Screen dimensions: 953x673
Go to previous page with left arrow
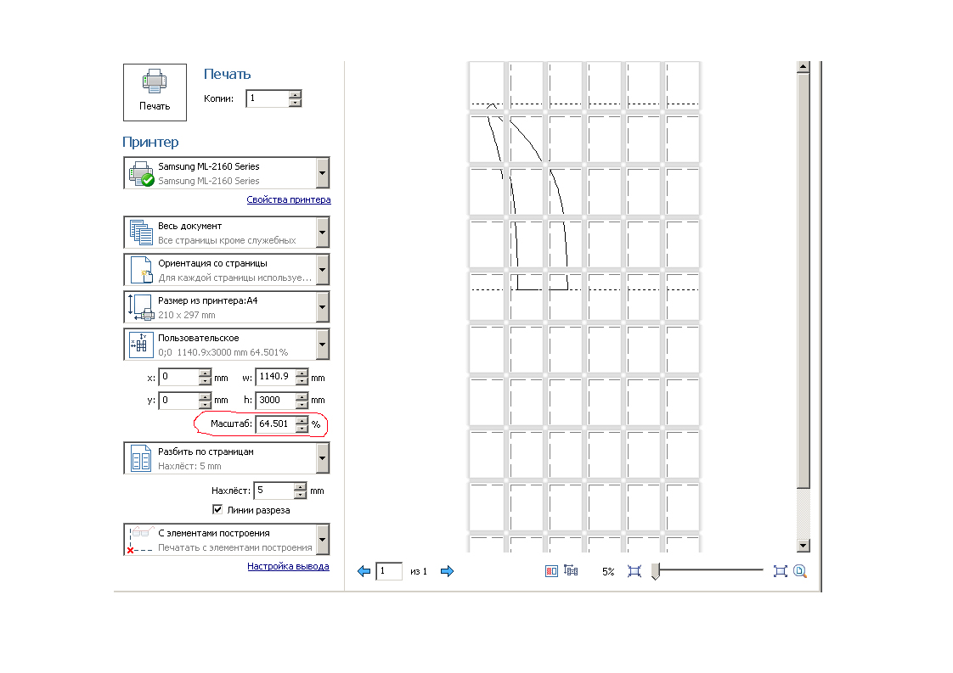[x=364, y=571]
